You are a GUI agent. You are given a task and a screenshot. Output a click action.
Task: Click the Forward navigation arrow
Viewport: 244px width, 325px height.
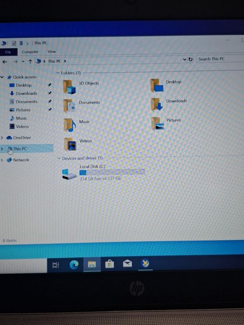coord(15,62)
